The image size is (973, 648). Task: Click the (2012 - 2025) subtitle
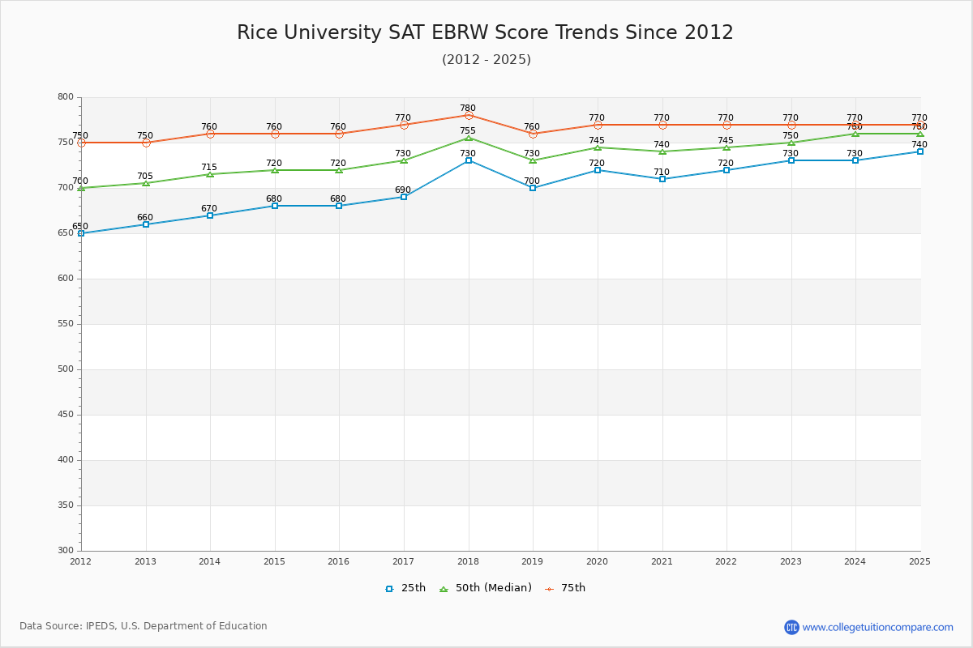(486, 59)
